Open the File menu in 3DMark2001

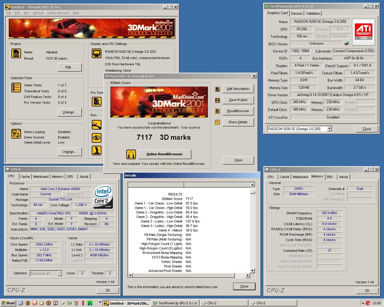coord(9,13)
